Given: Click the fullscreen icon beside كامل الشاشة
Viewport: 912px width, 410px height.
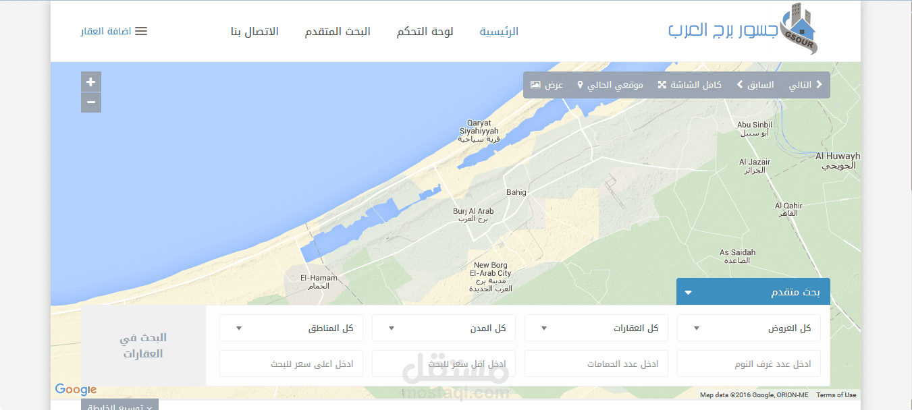Looking at the screenshot, I should click(x=661, y=84).
